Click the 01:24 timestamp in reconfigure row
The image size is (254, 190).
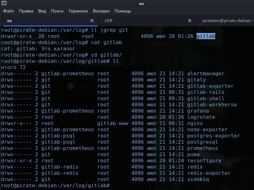click(176, 161)
